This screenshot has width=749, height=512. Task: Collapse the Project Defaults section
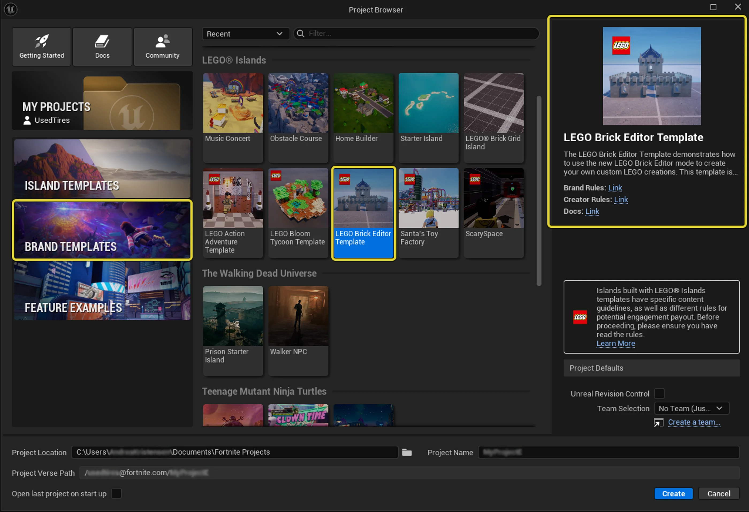click(651, 368)
